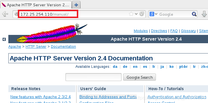Click the Users' Guide heading
208x103 pixels.
tap(93, 89)
